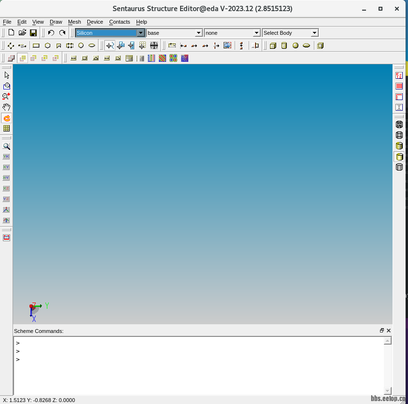This screenshot has width=408, height=404.
Task: Open the Silicon material dropdown
Action: (x=141, y=33)
